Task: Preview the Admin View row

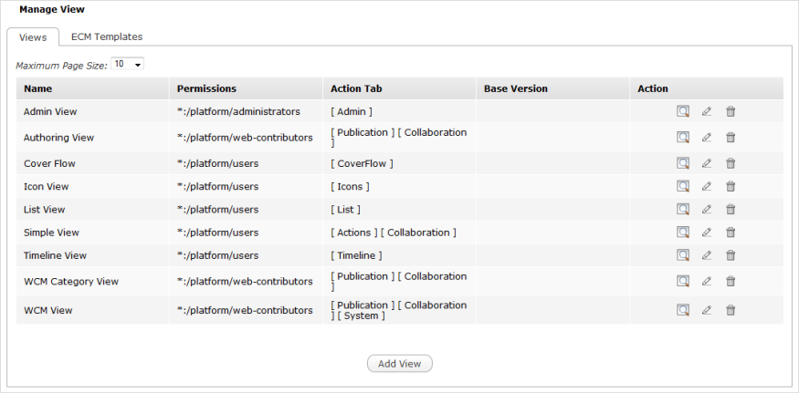Action: coord(682,111)
